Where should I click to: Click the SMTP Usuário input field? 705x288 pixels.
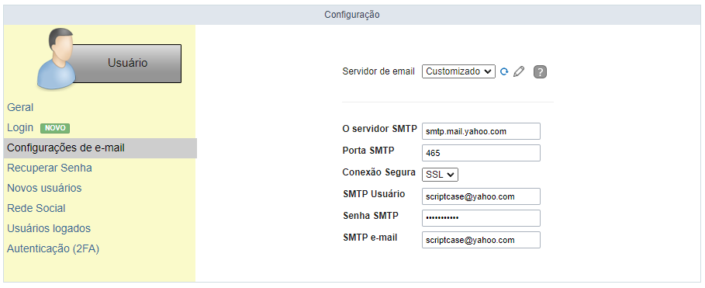[x=481, y=196]
